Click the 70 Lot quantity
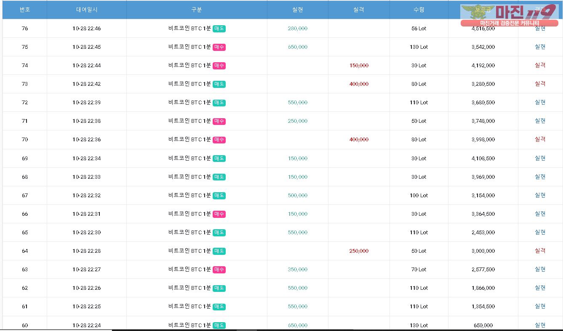The image size is (563, 331). (x=419, y=270)
